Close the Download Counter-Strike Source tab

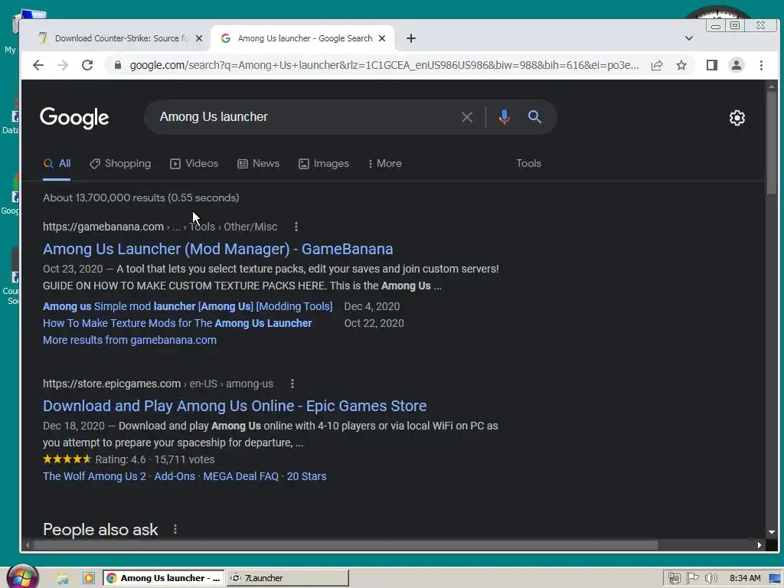(x=199, y=38)
